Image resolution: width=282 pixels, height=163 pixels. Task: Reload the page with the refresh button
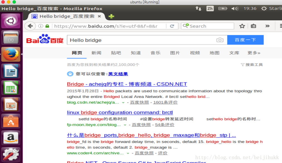coord(172,26)
